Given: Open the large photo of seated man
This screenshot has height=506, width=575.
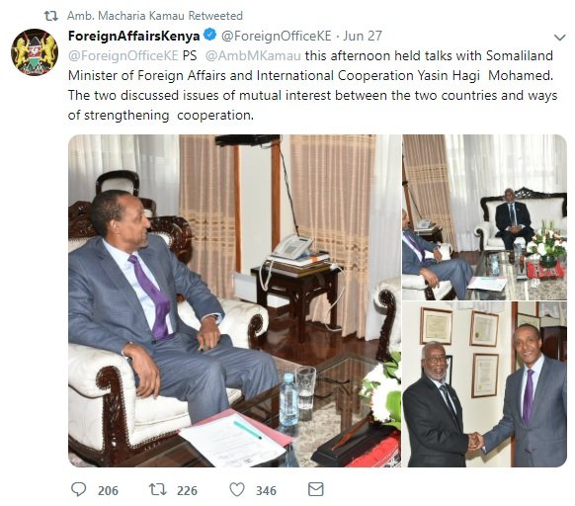Looking at the screenshot, I should [x=234, y=300].
